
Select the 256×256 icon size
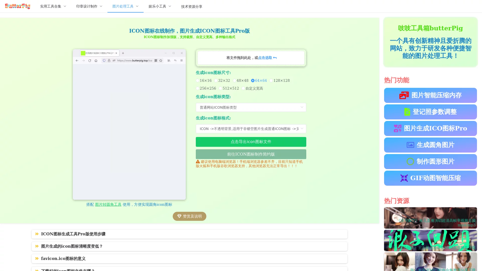pos(198,88)
